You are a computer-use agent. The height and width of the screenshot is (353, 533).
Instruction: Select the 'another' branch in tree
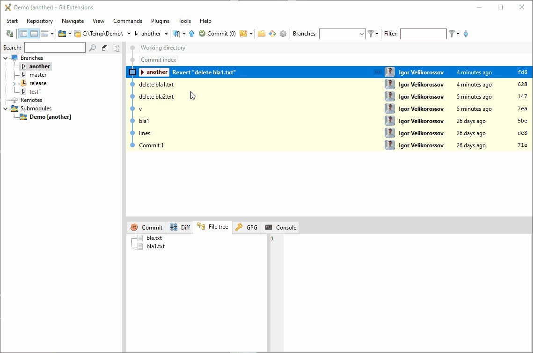pyautogui.click(x=39, y=66)
